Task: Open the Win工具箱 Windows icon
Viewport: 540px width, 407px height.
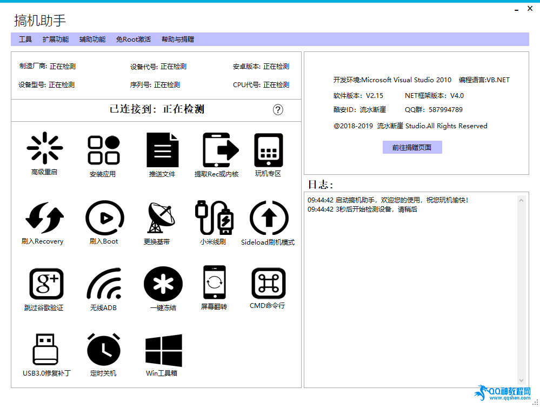Action: point(164,350)
